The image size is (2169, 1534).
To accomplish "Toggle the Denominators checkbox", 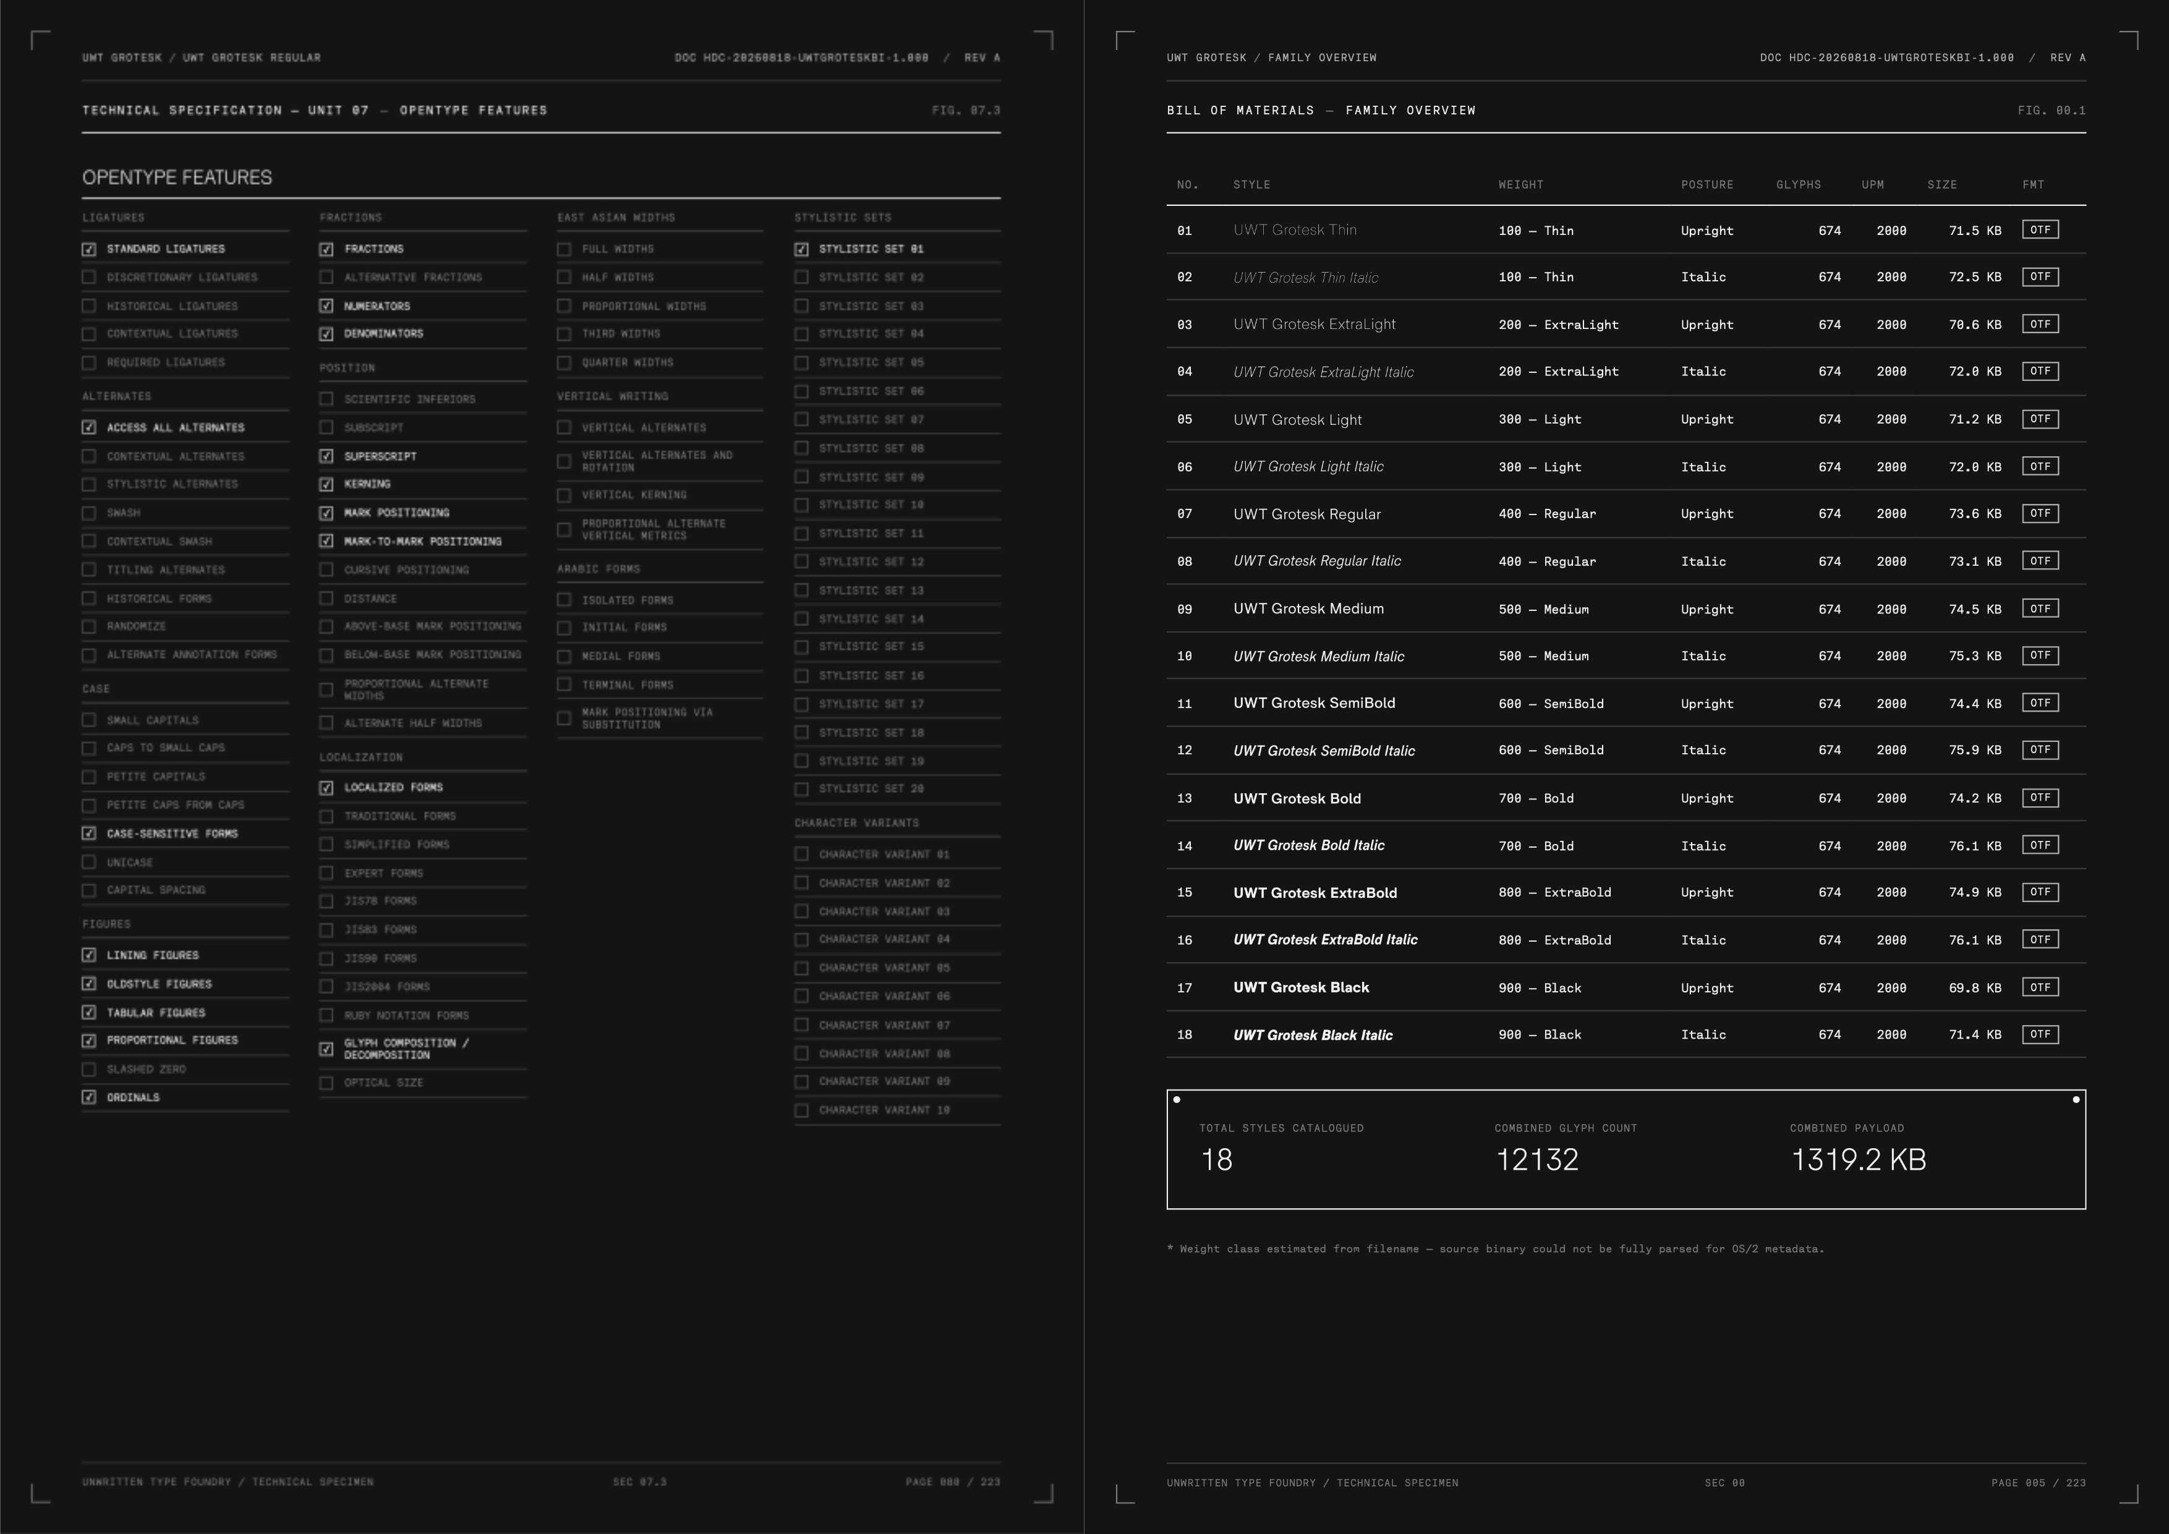I will 326,334.
